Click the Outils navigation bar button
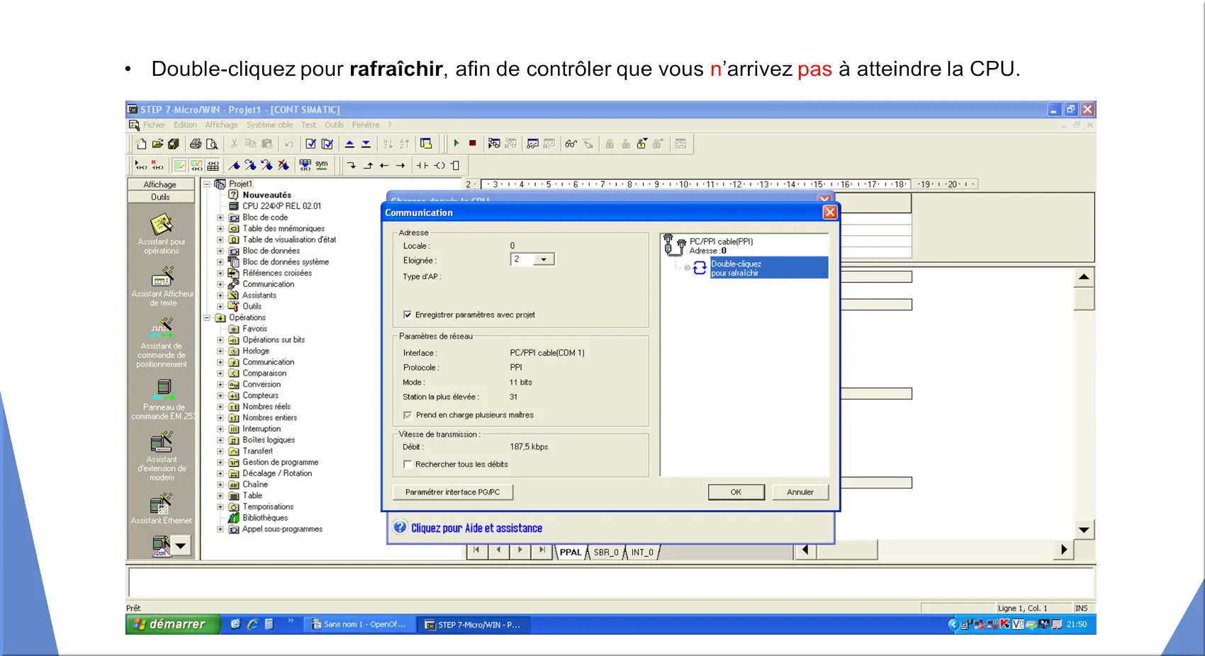Viewport: 1205px width, 656px height. pos(161,197)
